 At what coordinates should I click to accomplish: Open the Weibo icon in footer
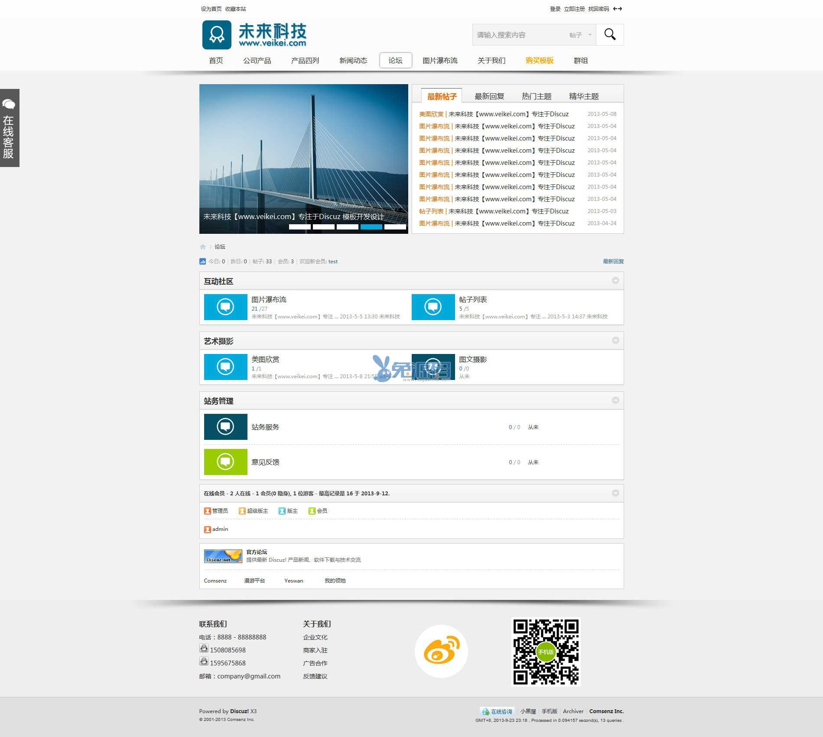[x=441, y=651]
